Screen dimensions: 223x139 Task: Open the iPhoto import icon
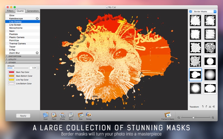coord(62,115)
